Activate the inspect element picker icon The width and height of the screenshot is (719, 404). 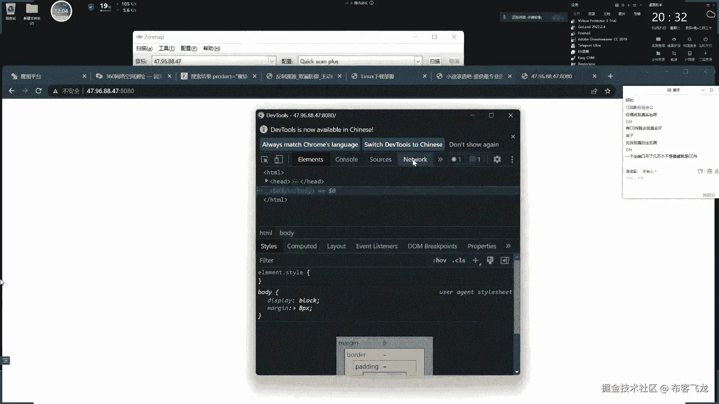[264, 159]
